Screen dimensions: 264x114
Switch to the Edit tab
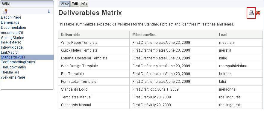pyautogui.click(x=75, y=4)
